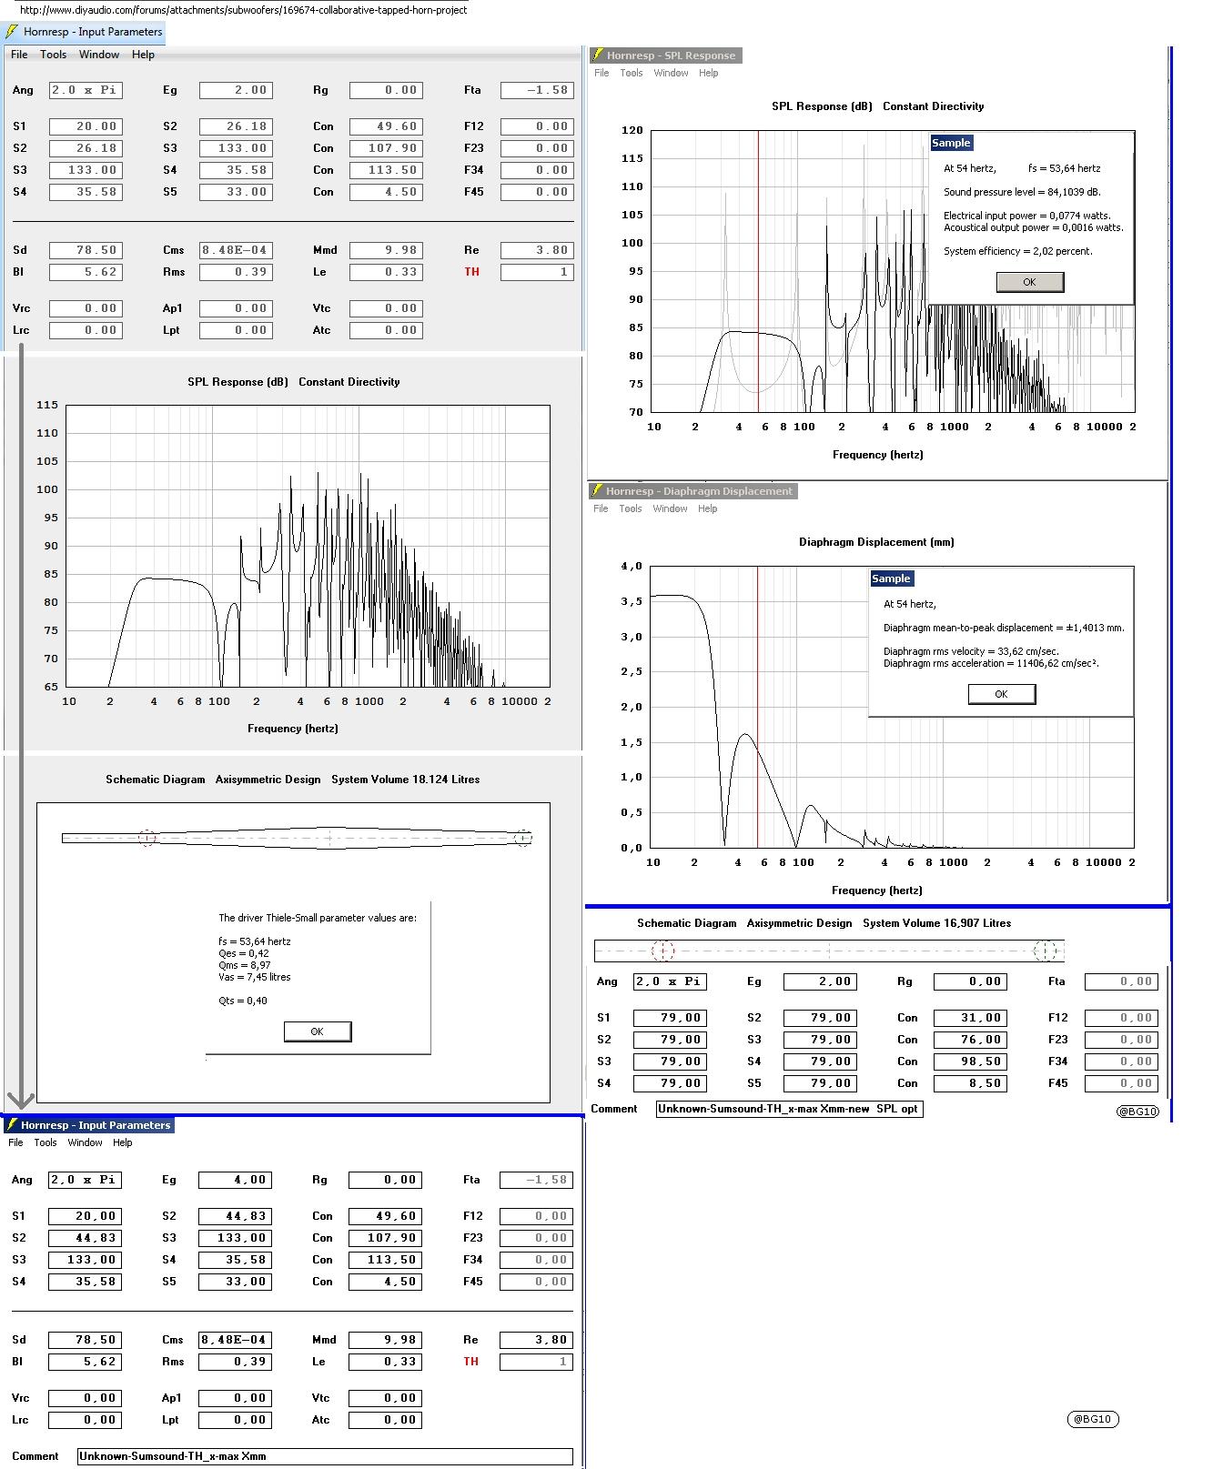The height and width of the screenshot is (1469, 1213).
Task: Open File menu in Diaphragm Displacement window
Action: [x=601, y=508]
